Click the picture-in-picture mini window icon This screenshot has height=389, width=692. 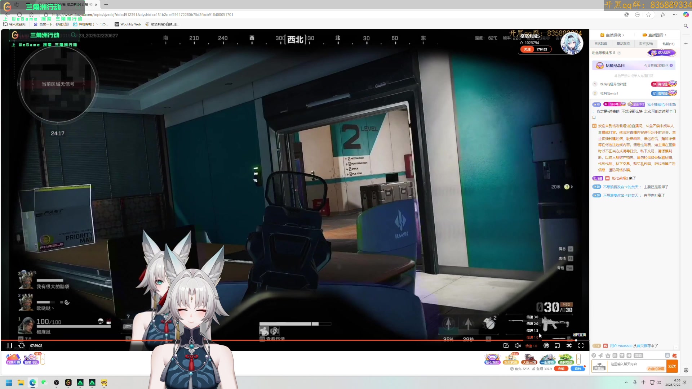click(557, 345)
